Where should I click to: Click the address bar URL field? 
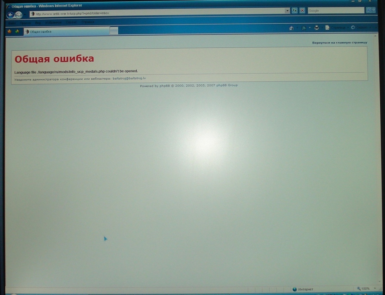click(160, 13)
